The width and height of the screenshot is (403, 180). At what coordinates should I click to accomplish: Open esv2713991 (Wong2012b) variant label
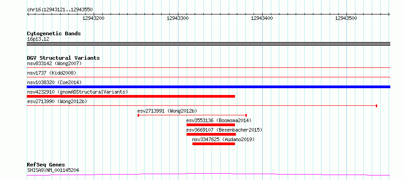[168, 111]
